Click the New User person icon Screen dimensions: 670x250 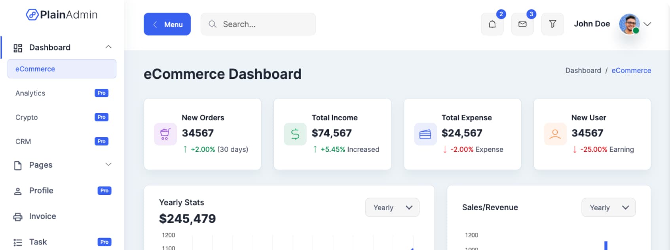555,134
